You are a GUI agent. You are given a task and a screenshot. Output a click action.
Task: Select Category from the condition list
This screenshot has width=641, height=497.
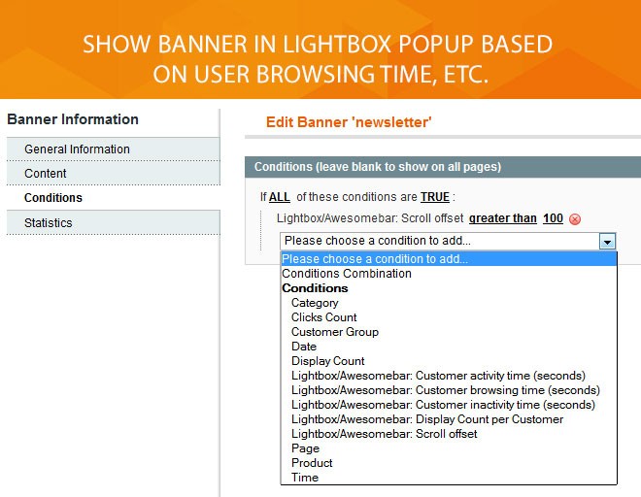[315, 303]
